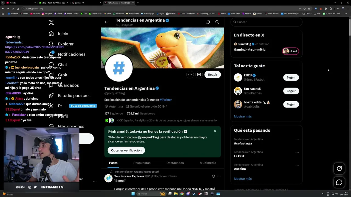Image resolution: width=351 pixels, height=197 pixels.
Task: Open the WhatsApp bookmark
Action: 118,13
